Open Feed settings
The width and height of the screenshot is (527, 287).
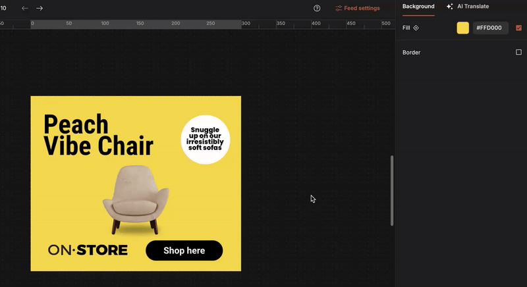pyautogui.click(x=362, y=9)
